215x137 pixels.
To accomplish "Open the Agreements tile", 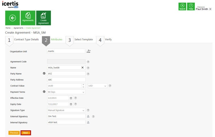I will 28,18.
